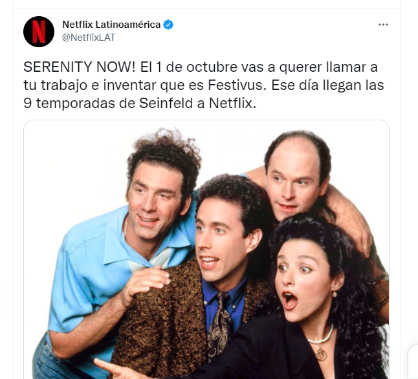Open the attached Seinfeld cast photo
The height and width of the screenshot is (379, 418).
pos(206,250)
